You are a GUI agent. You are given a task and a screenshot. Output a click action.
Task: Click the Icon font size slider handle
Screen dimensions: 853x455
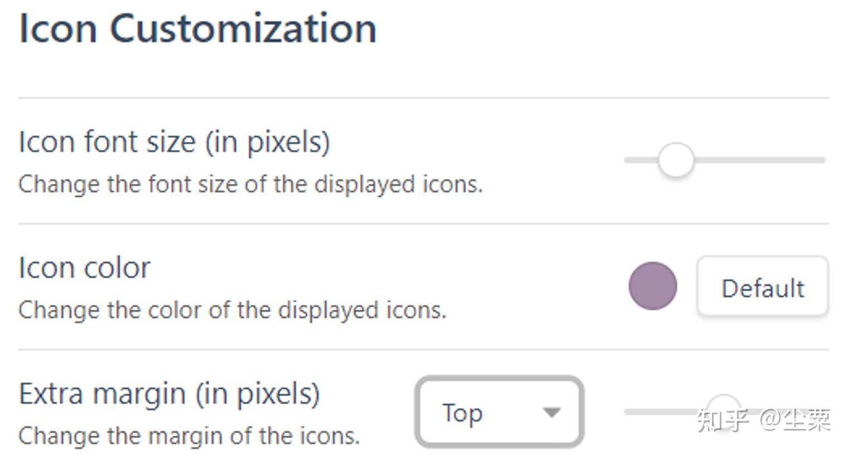(676, 160)
